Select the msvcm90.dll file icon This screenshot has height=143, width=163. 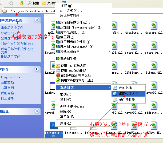pos(154,86)
